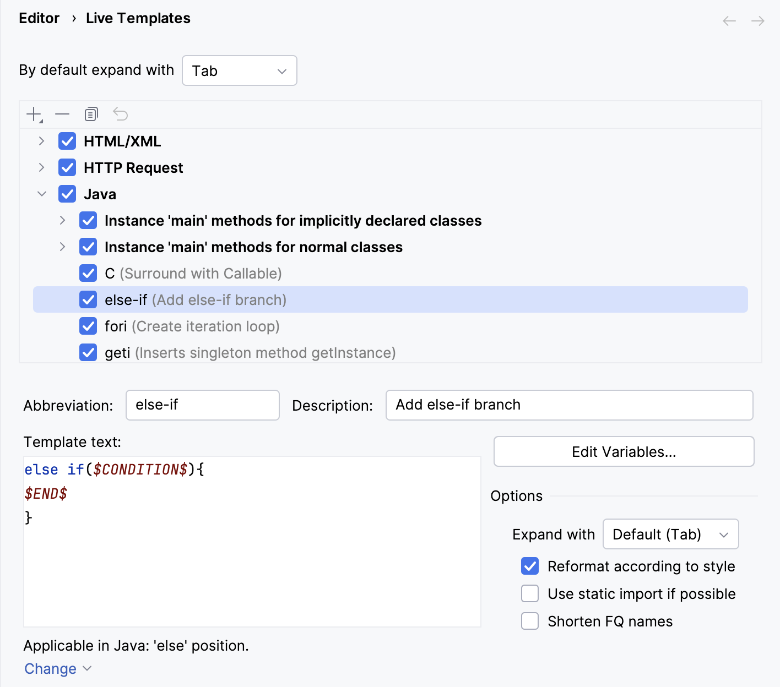
Task: Disable the fori iteration loop template
Action: [88, 326]
